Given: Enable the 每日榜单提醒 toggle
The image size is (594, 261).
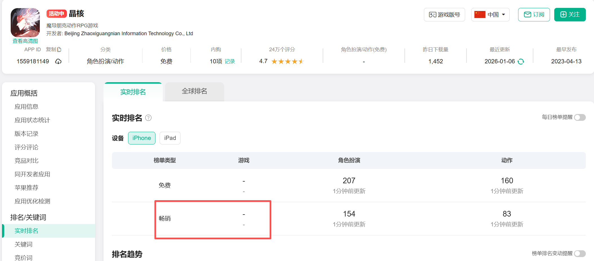Looking at the screenshot, I should click(x=580, y=117).
